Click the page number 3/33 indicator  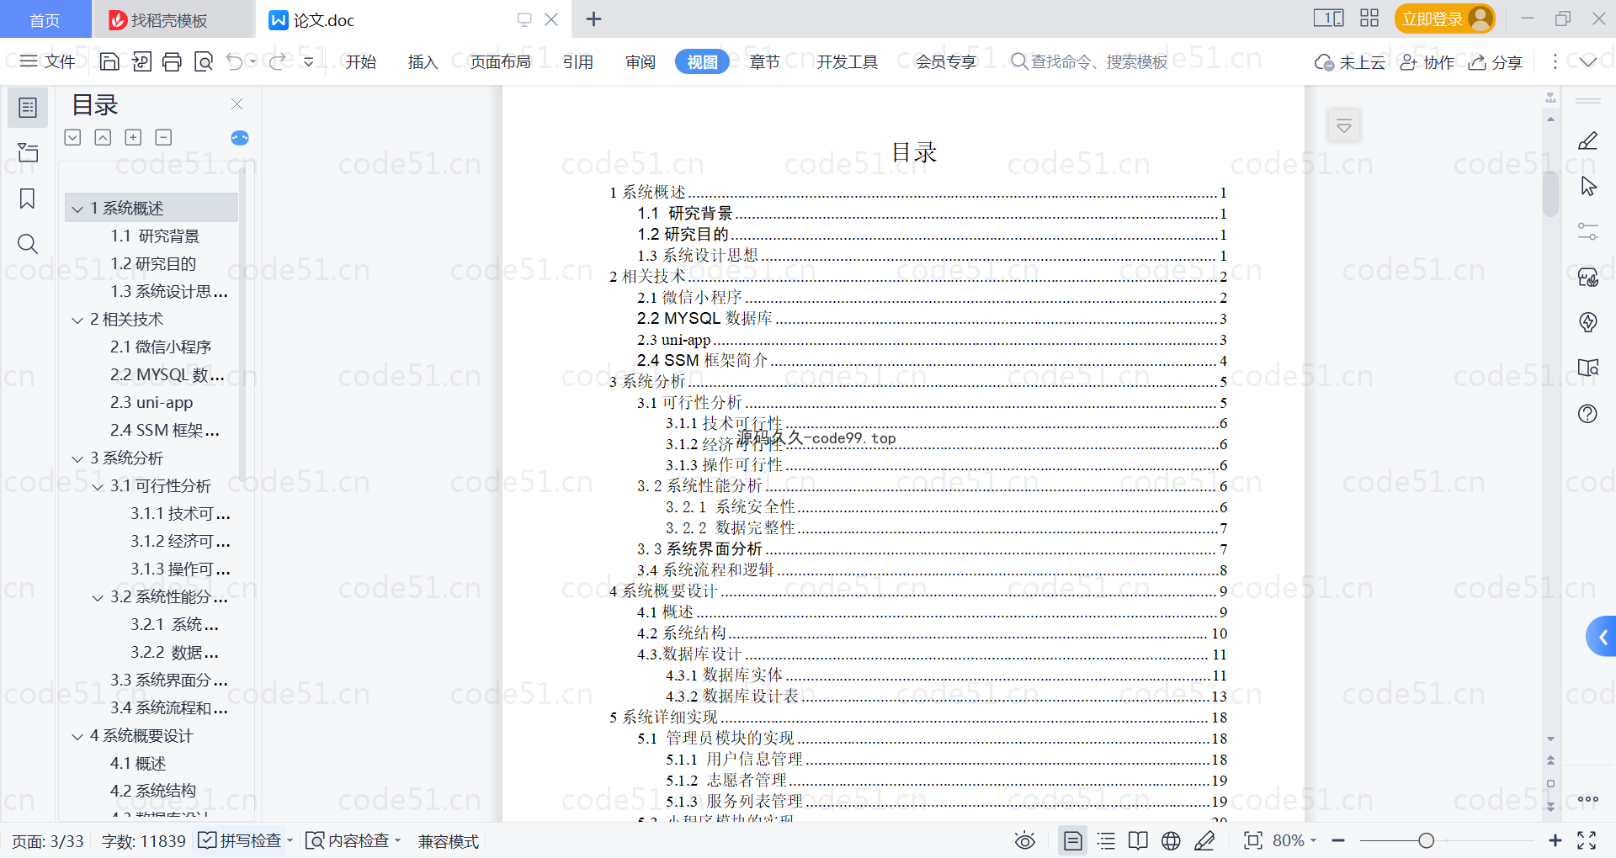pyautogui.click(x=48, y=841)
